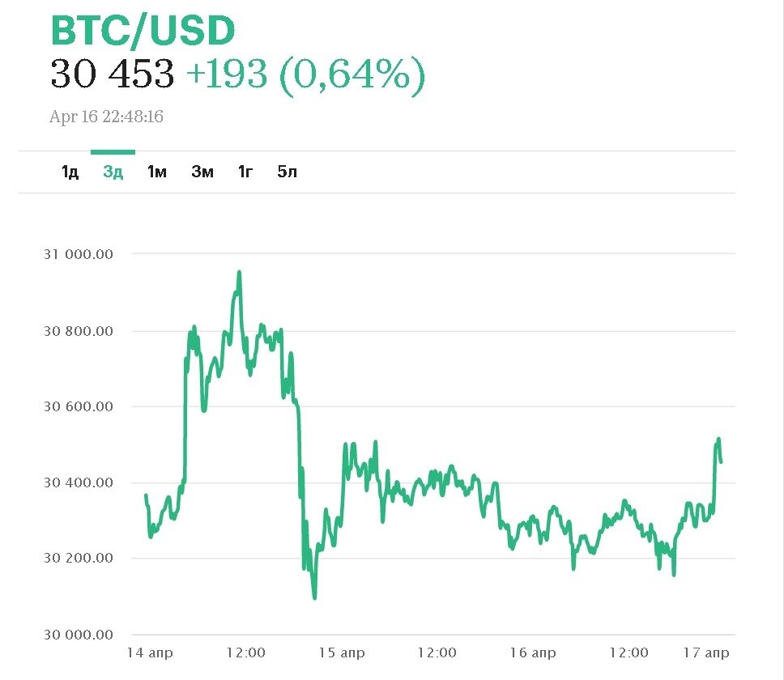Click the +193 (0,64%) price change

coord(305,74)
